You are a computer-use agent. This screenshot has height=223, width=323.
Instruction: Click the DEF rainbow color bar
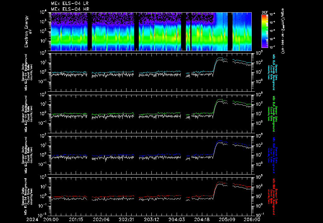[265, 31]
